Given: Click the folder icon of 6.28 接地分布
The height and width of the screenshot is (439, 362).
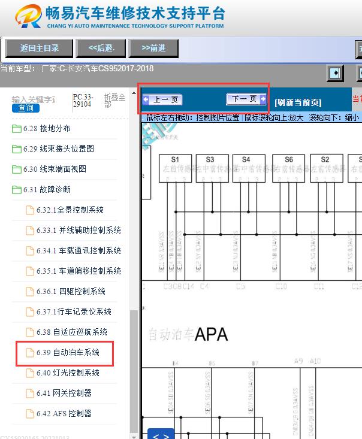Looking at the screenshot, I should tap(17, 129).
